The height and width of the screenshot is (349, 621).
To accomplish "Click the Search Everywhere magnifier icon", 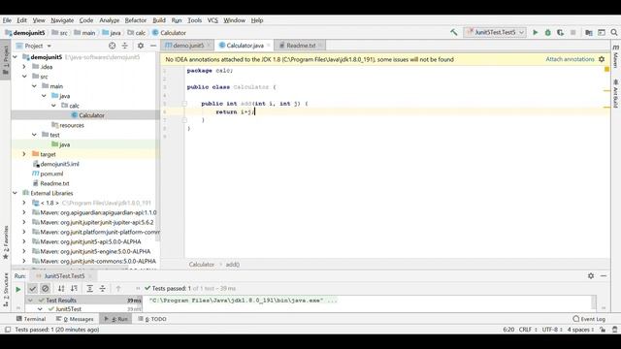I will pyautogui.click(x=614, y=32).
